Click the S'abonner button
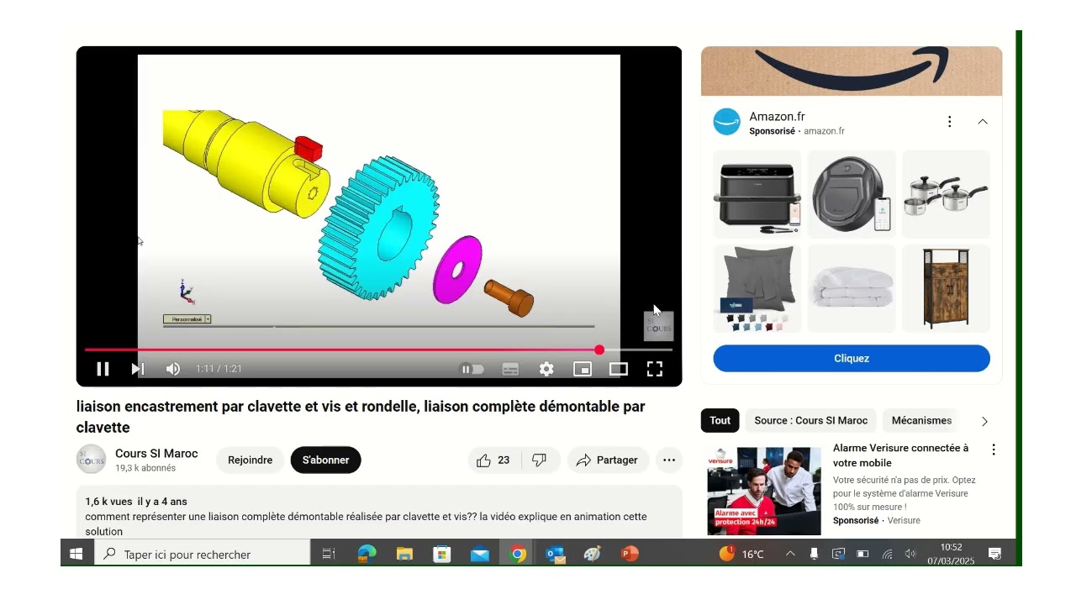Screen dimensions: 1076x605 325,460
